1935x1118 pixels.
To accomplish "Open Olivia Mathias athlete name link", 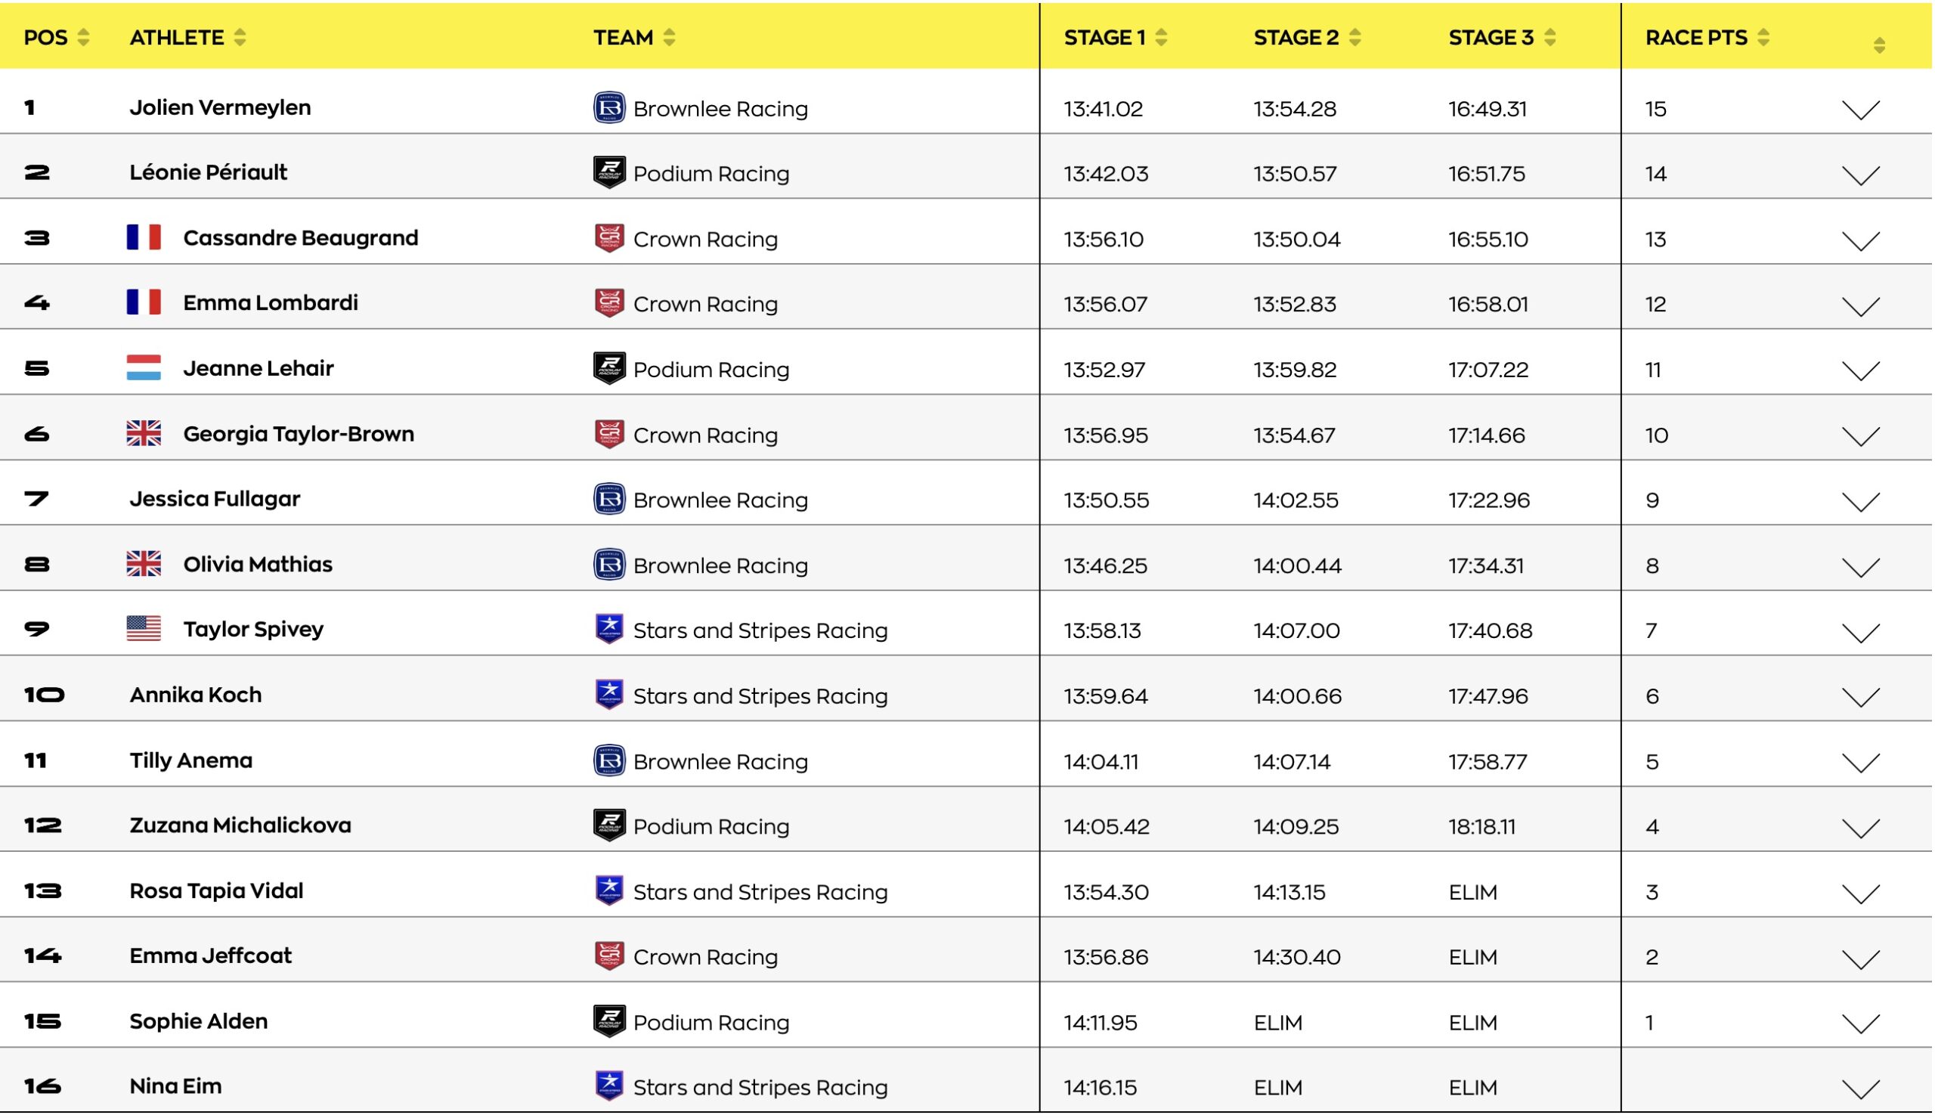I will point(257,565).
